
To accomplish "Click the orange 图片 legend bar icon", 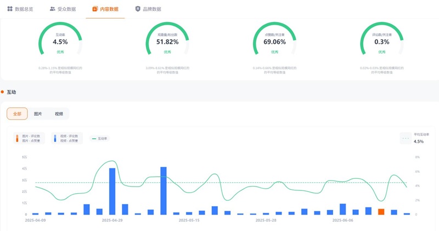I will [x=16, y=138].
